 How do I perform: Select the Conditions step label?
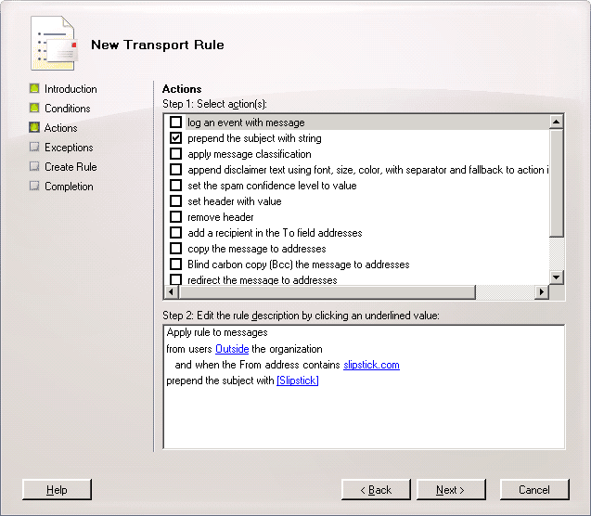pyautogui.click(x=68, y=109)
